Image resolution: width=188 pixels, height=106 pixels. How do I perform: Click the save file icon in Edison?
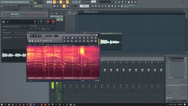point(30,41)
